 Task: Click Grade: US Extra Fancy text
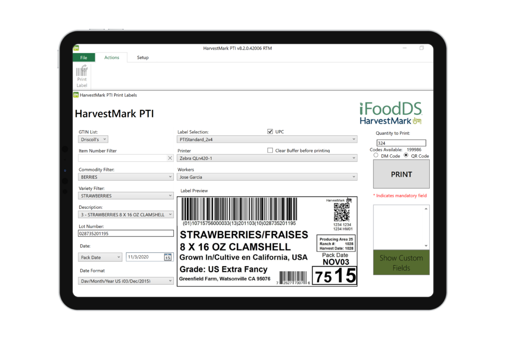[x=223, y=269]
